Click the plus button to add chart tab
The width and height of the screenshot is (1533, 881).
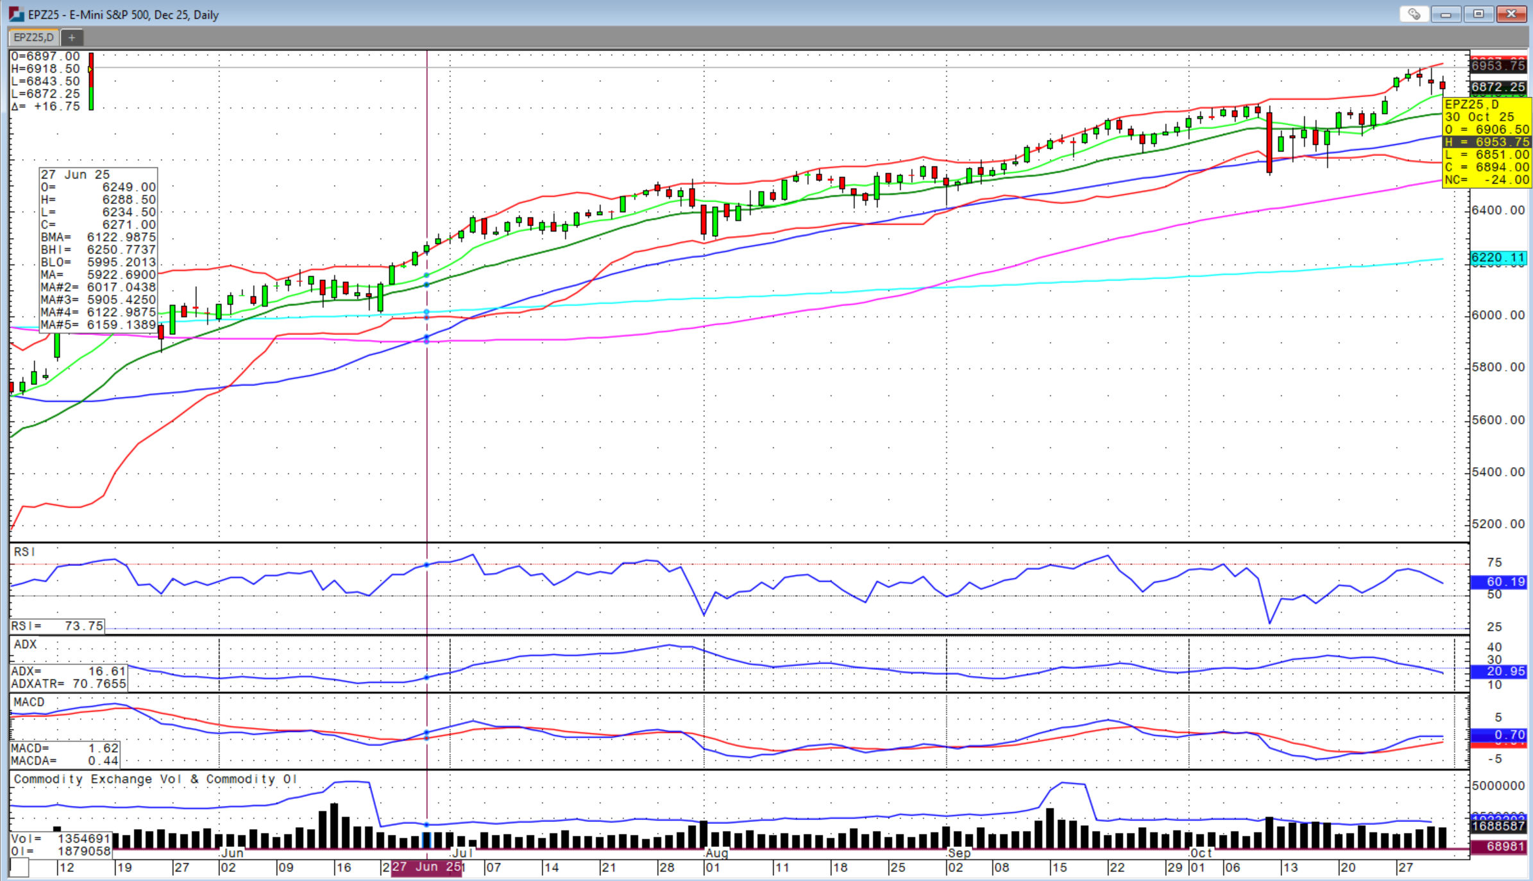72,37
